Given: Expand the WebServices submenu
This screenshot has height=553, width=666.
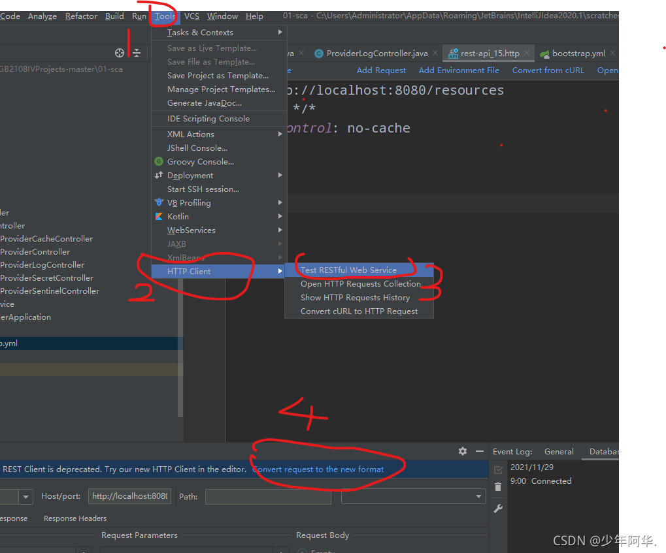Looking at the screenshot, I should pyautogui.click(x=280, y=230).
